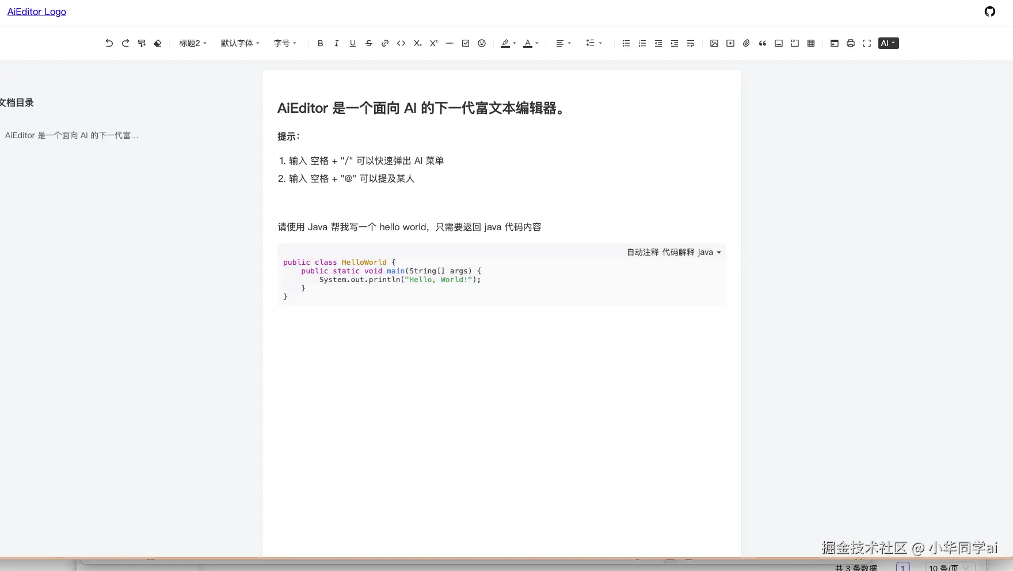The image size is (1013, 571).
Task: Insert a hyperlink with the link icon
Action: point(385,43)
